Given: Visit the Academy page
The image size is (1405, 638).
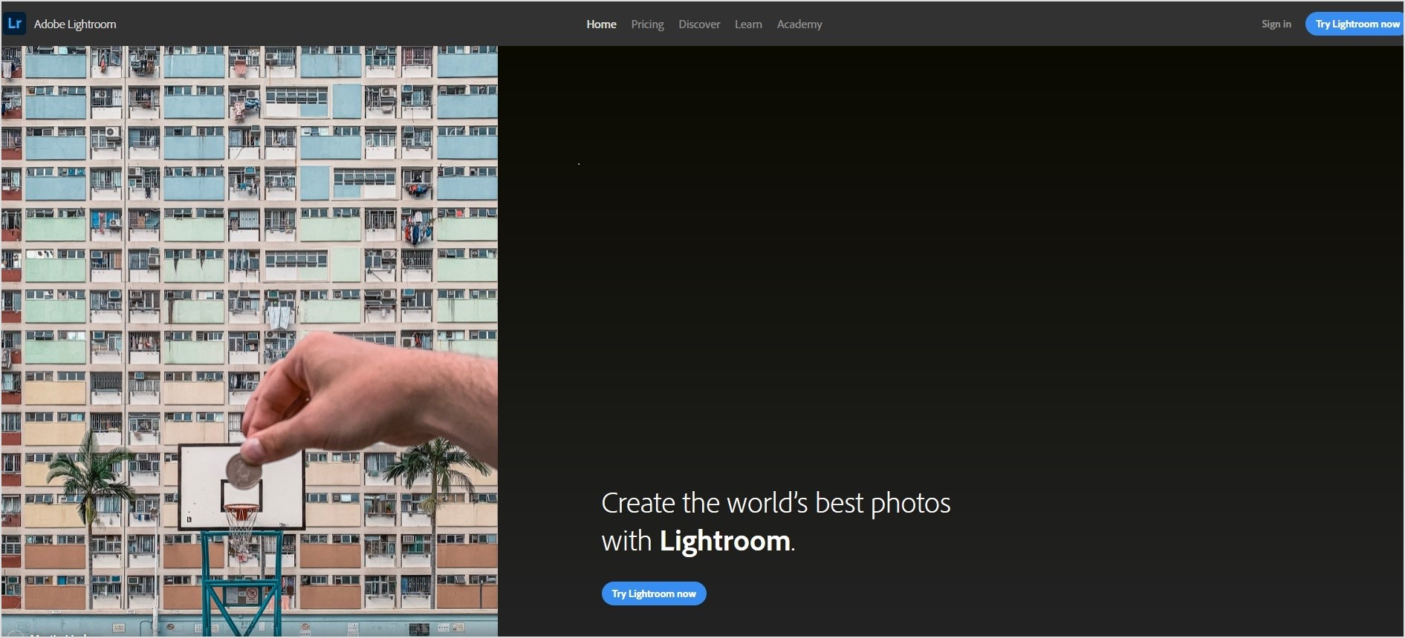Looking at the screenshot, I should (x=799, y=24).
